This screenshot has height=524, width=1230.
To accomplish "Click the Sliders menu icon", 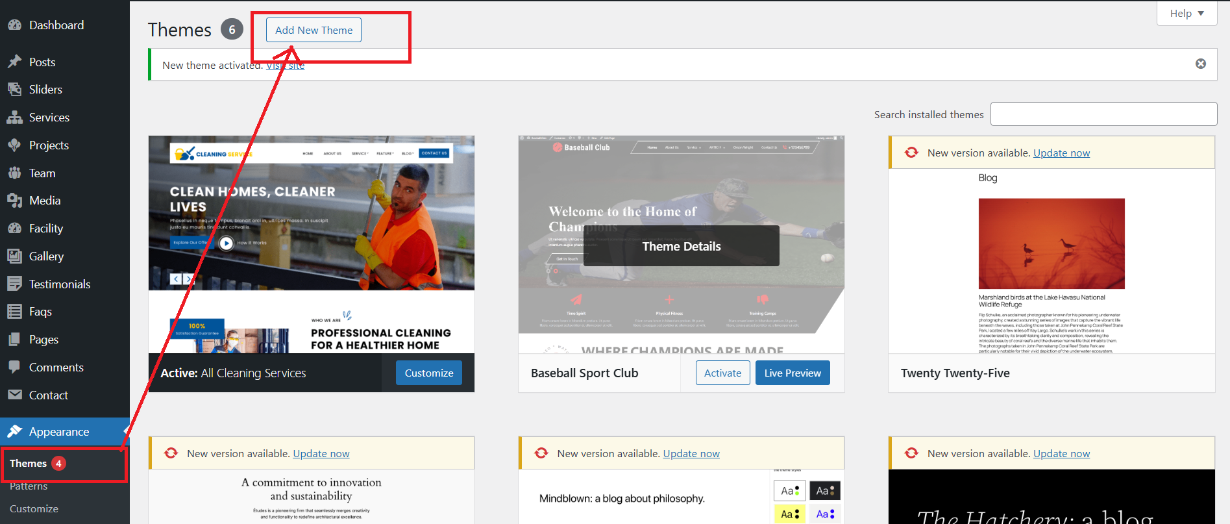I will tap(14, 90).
